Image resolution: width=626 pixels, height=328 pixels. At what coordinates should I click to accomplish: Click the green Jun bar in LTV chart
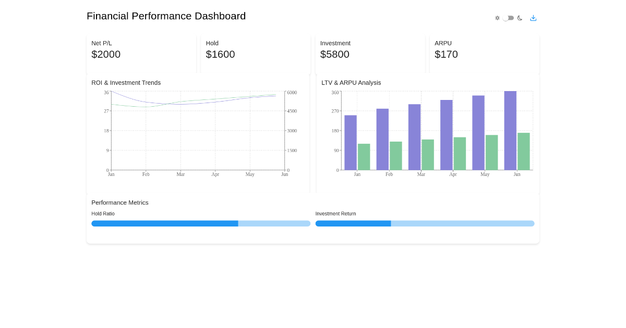pyautogui.click(x=524, y=152)
